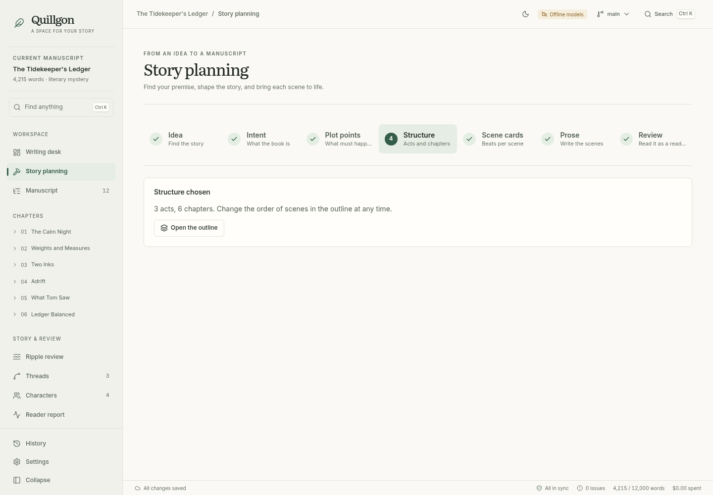The image size is (713, 495).
Task: Go to the Prose step
Action: 574,139
